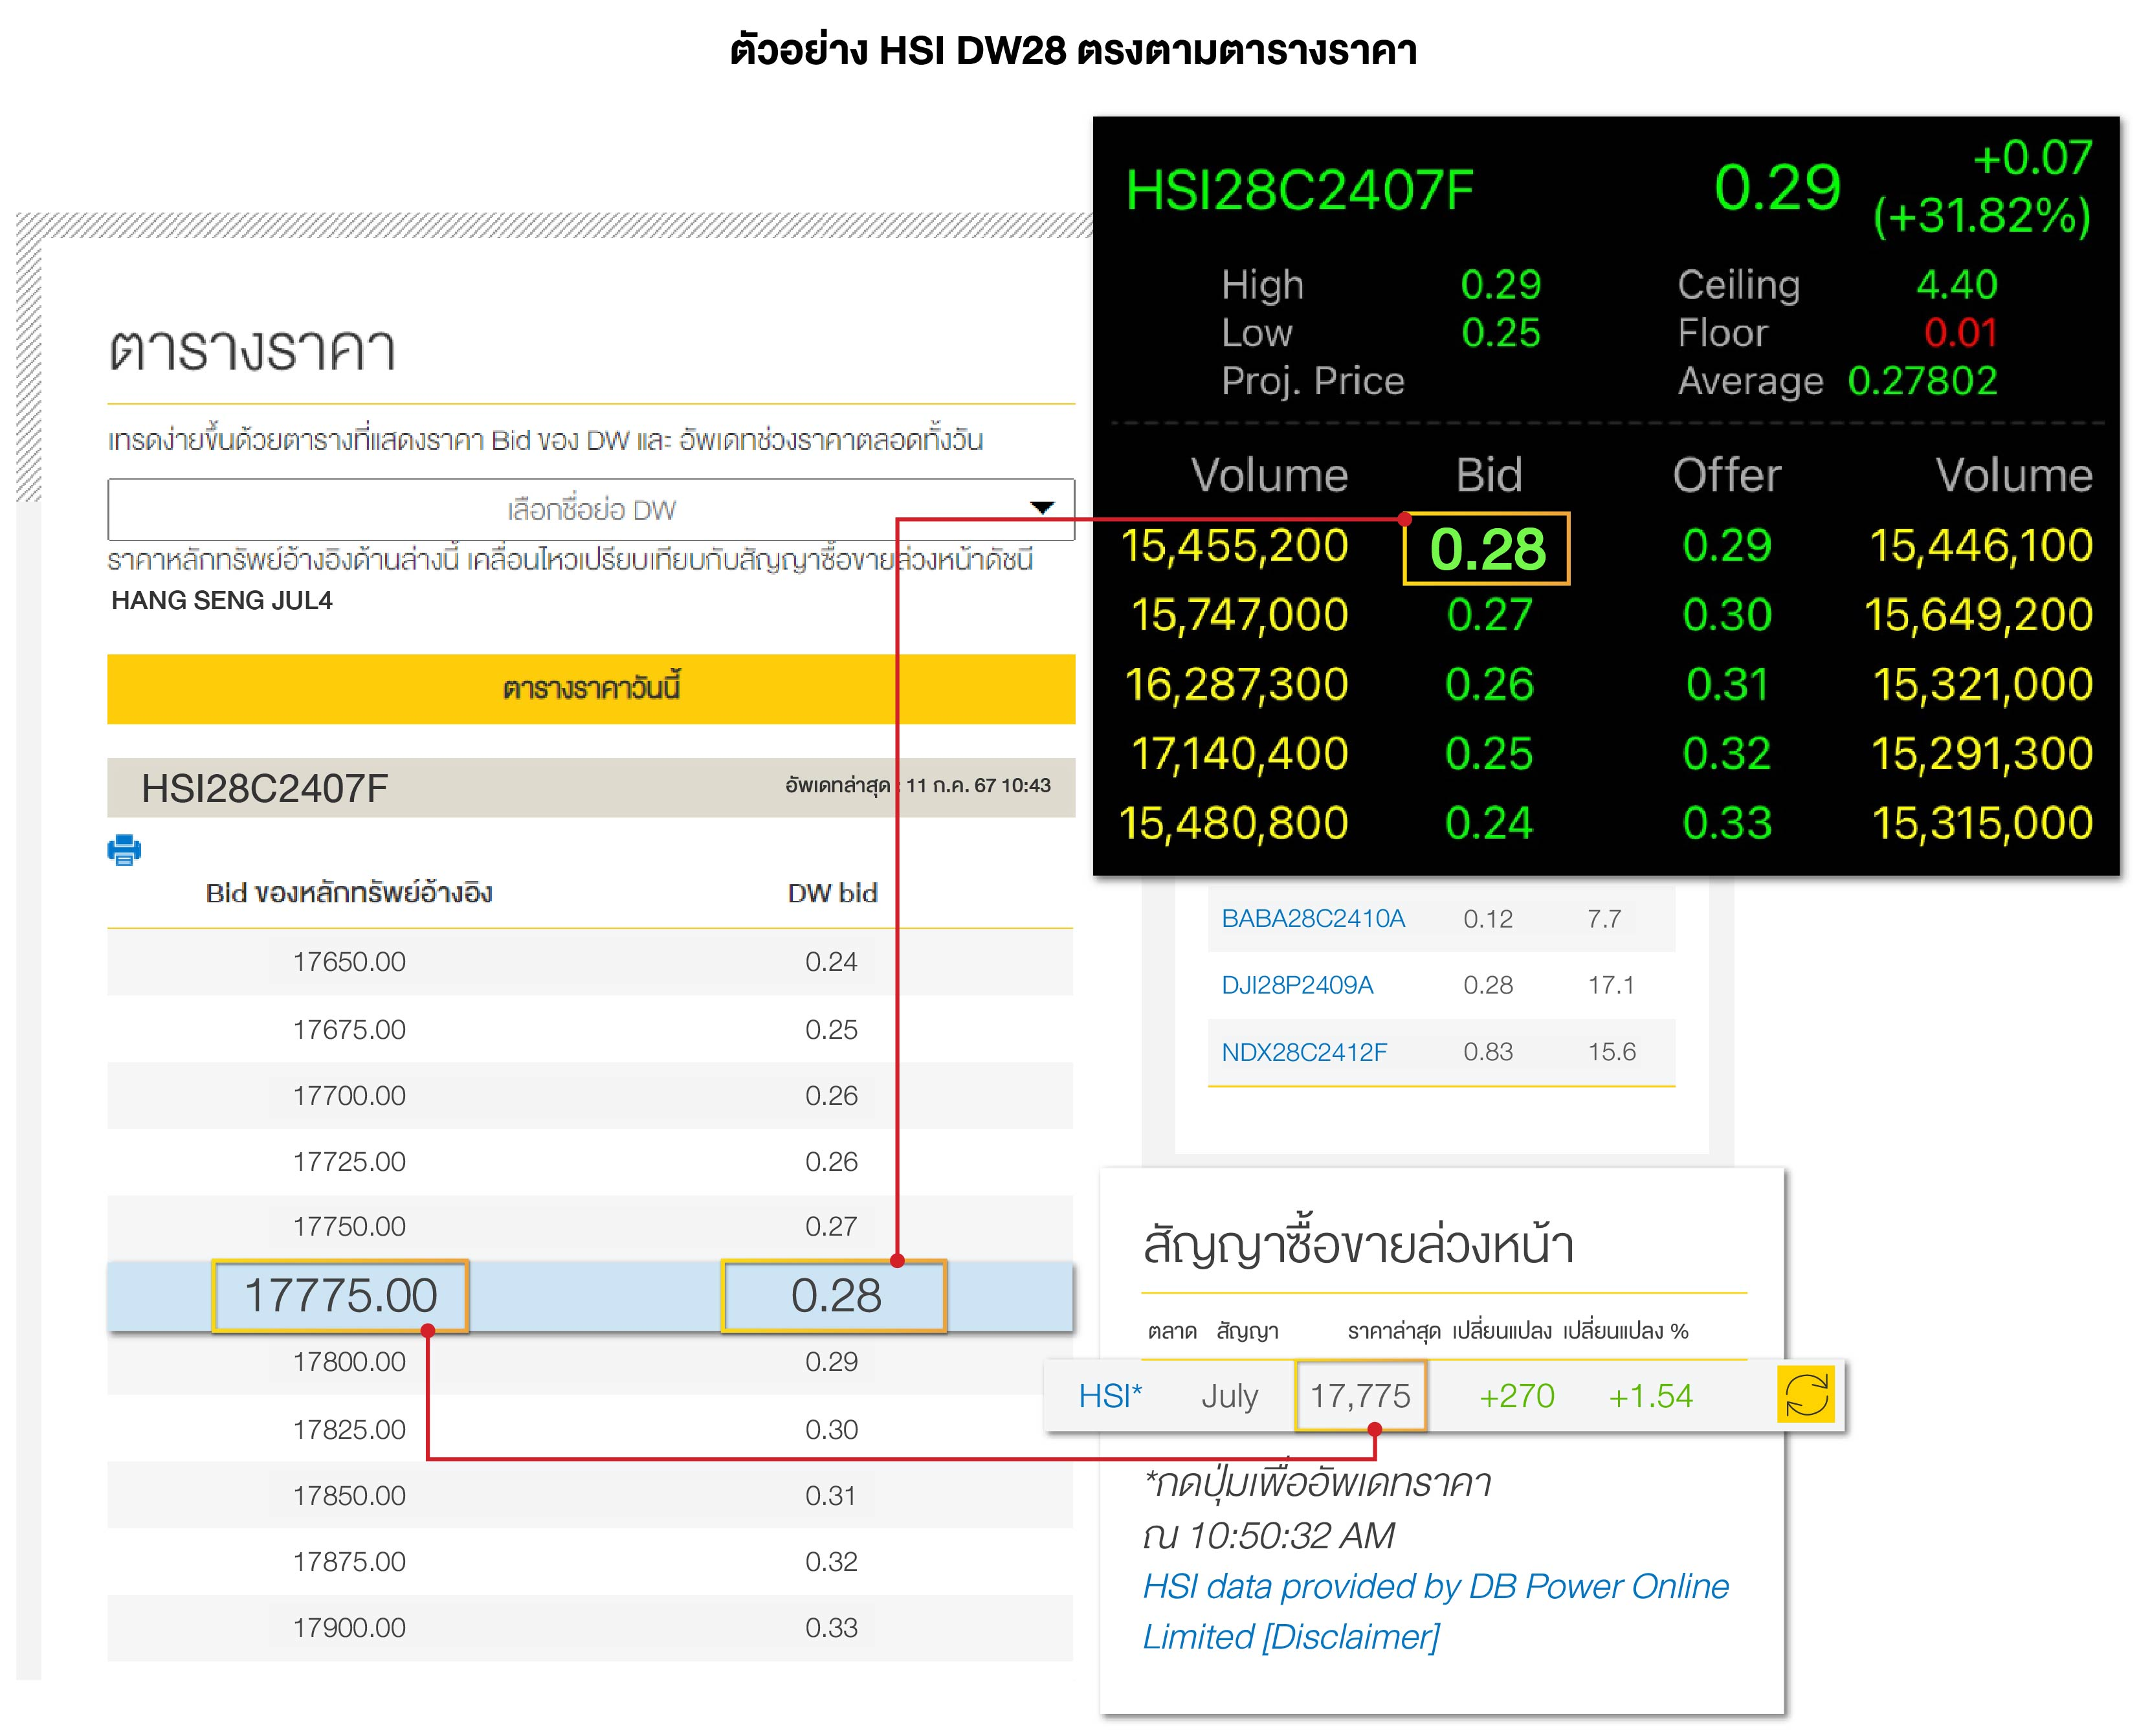The width and height of the screenshot is (2139, 1736).
Task: Click the Bid column header in quote panel
Action: click(x=1489, y=475)
